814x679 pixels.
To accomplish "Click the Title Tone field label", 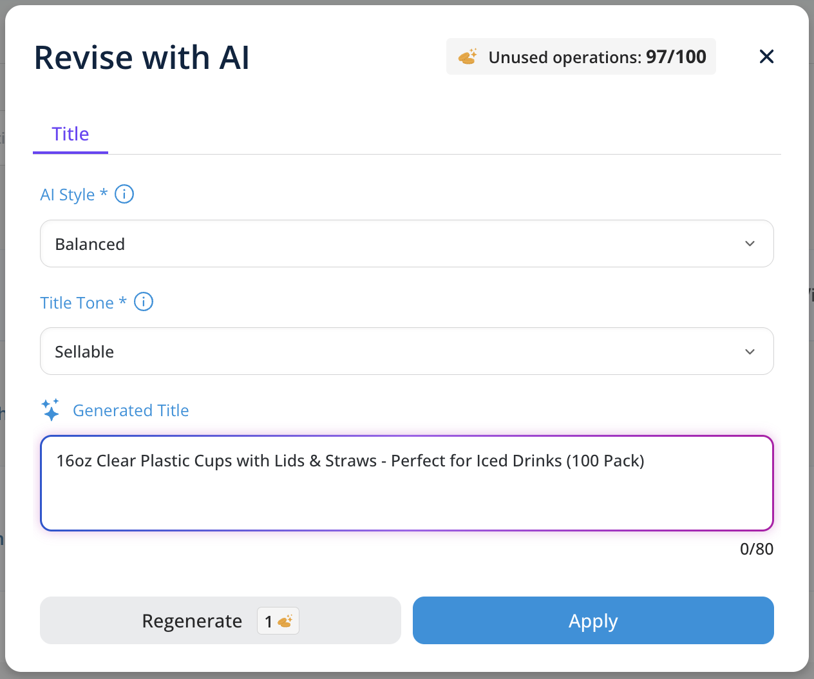I will click(x=77, y=303).
